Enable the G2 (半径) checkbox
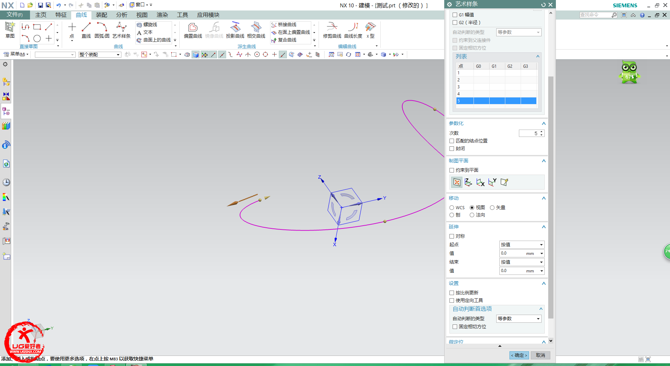Image resolution: width=670 pixels, height=366 pixels. (x=455, y=22)
